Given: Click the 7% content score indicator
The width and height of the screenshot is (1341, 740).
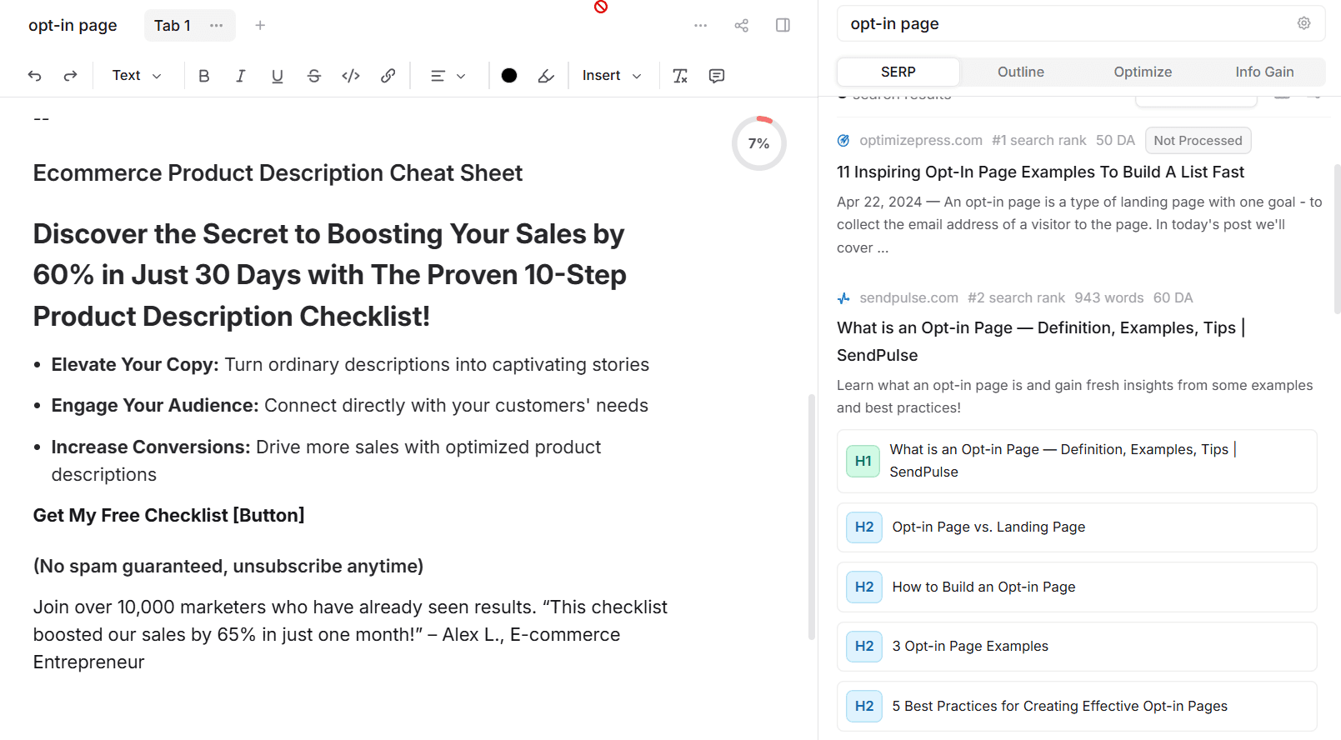Looking at the screenshot, I should [758, 143].
